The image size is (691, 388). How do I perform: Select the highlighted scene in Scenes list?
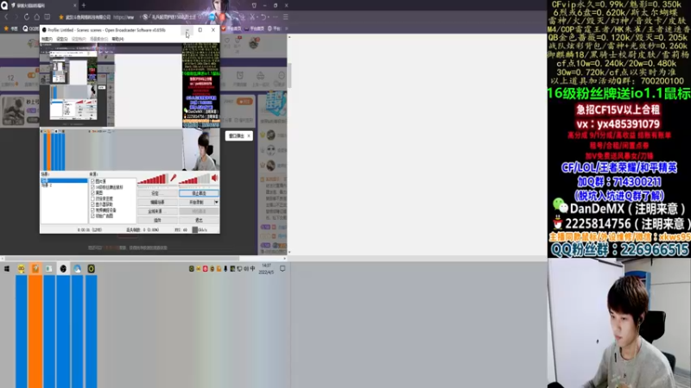(x=64, y=180)
